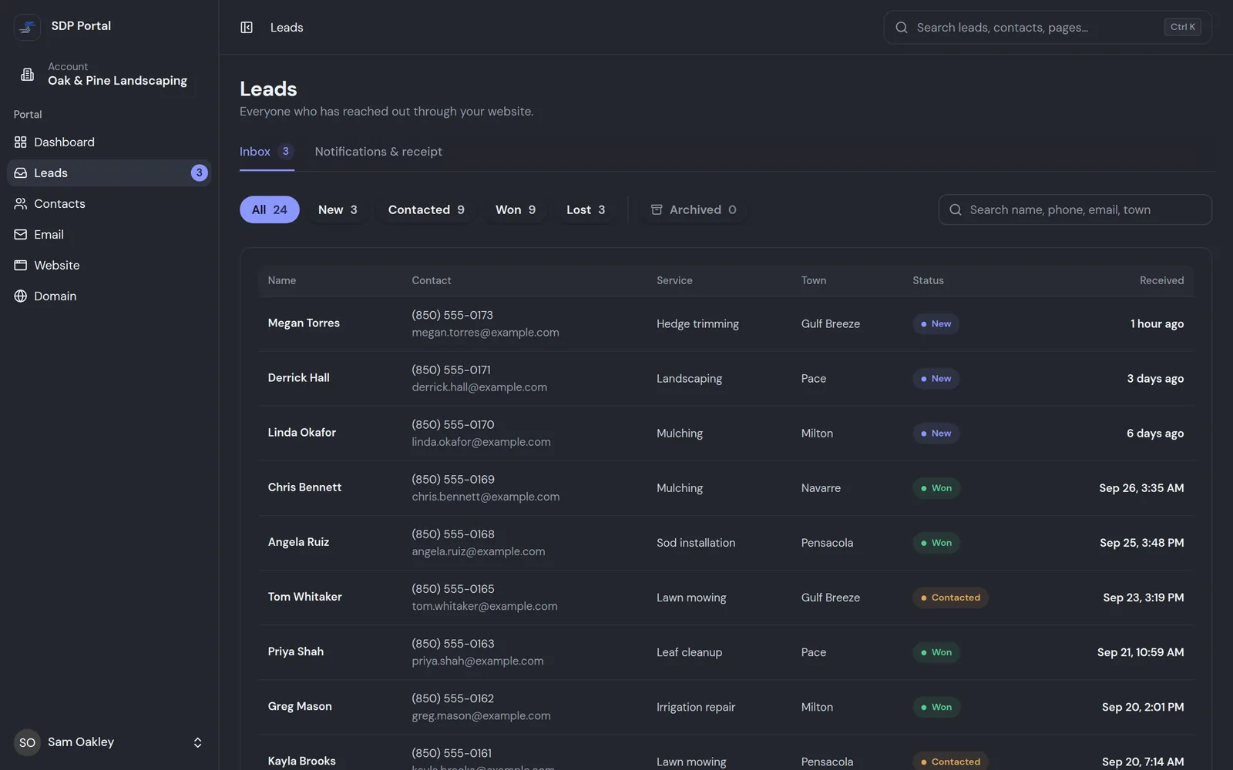Click the Irrigation repair service cell
Screen dimensions: 1233x770
click(696, 707)
